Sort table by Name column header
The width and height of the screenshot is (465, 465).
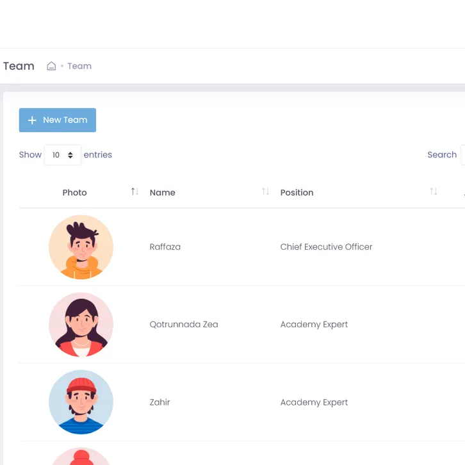162,193
